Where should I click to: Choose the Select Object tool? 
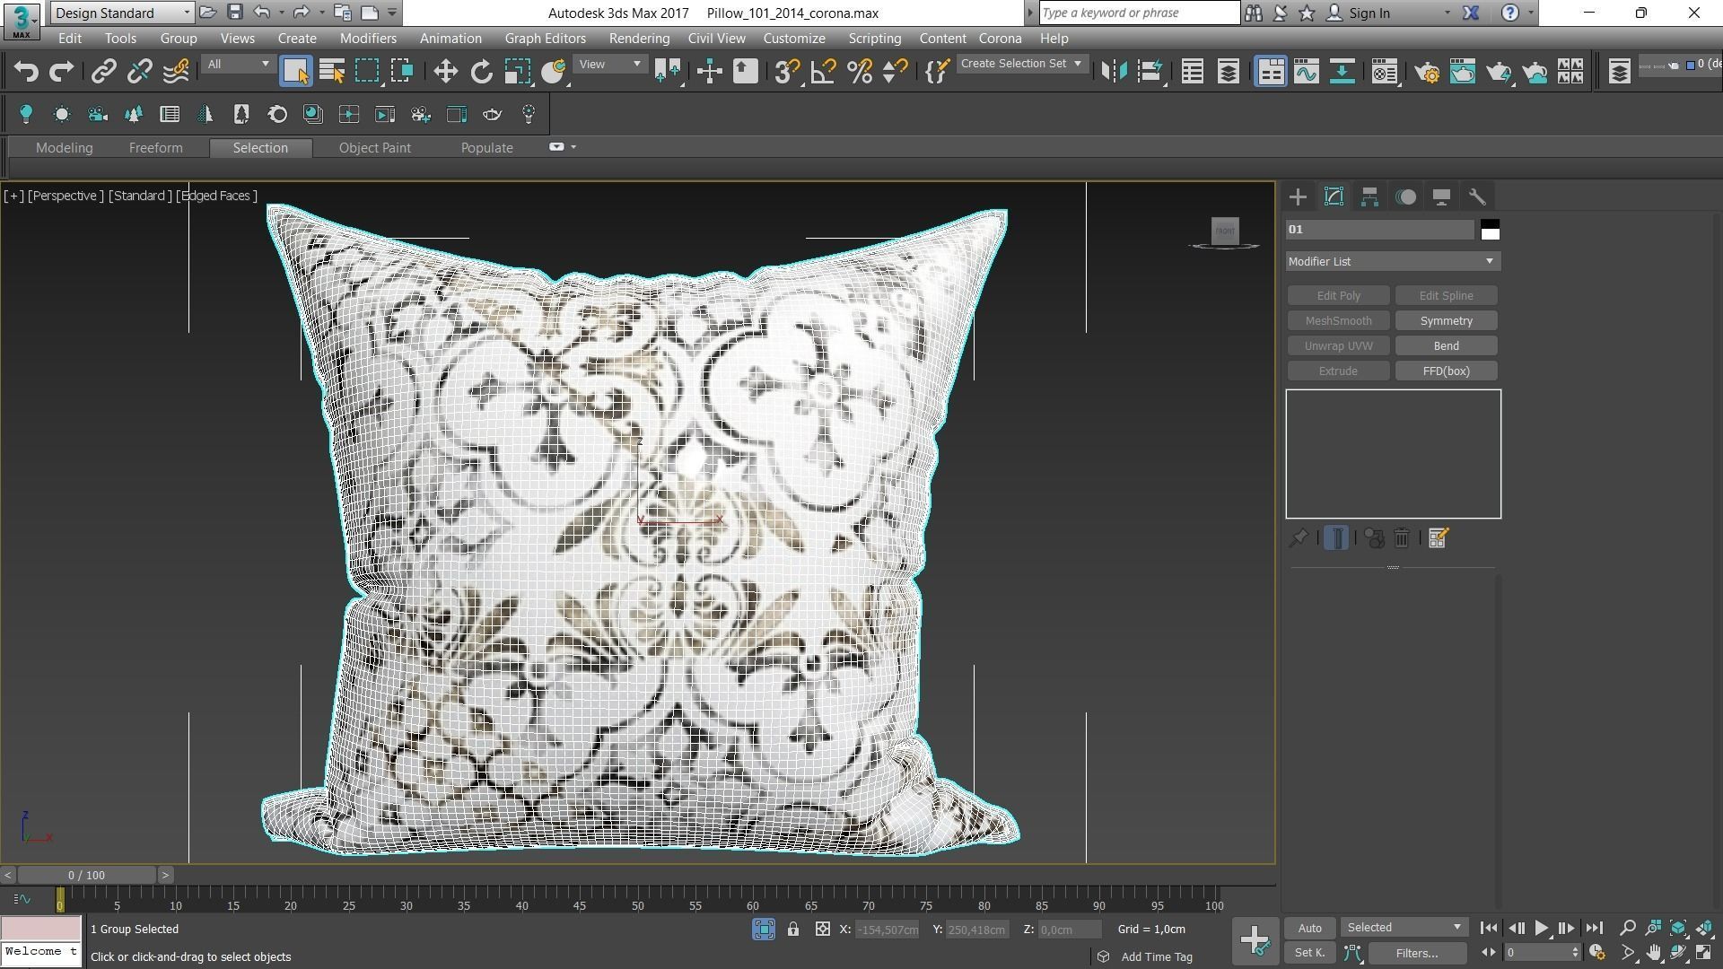(295, 72)
